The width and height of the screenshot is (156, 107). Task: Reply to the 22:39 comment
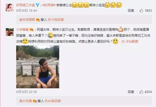(x=131, y=92)
